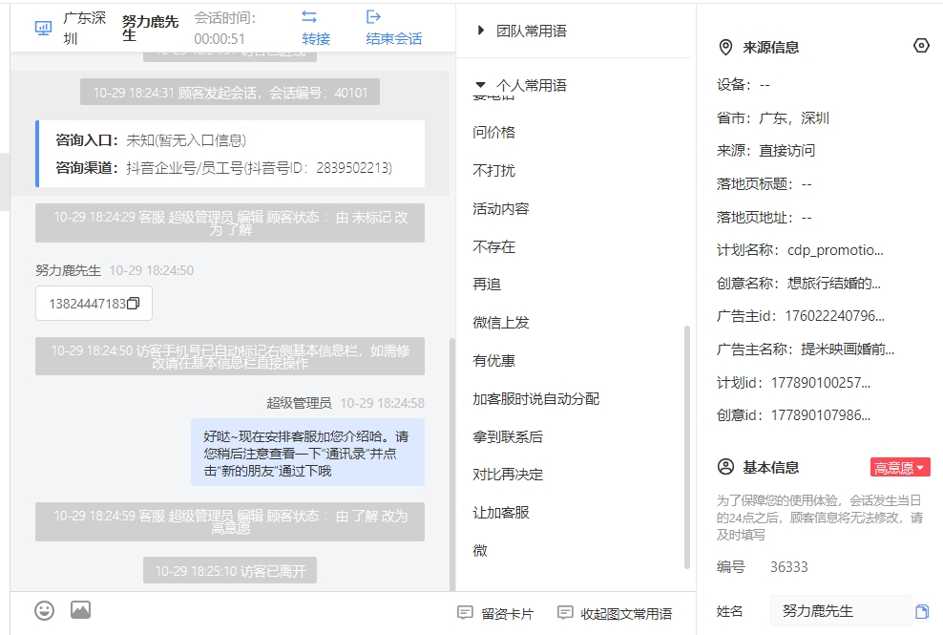Click the 创意id 177890107986... value
Image resolution: width=943 pixels, height=635 pixels.
(820, 415)
